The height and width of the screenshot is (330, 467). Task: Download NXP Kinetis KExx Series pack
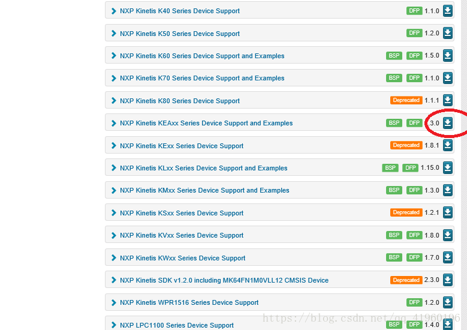pyautogui.click(x=448, y=145)
